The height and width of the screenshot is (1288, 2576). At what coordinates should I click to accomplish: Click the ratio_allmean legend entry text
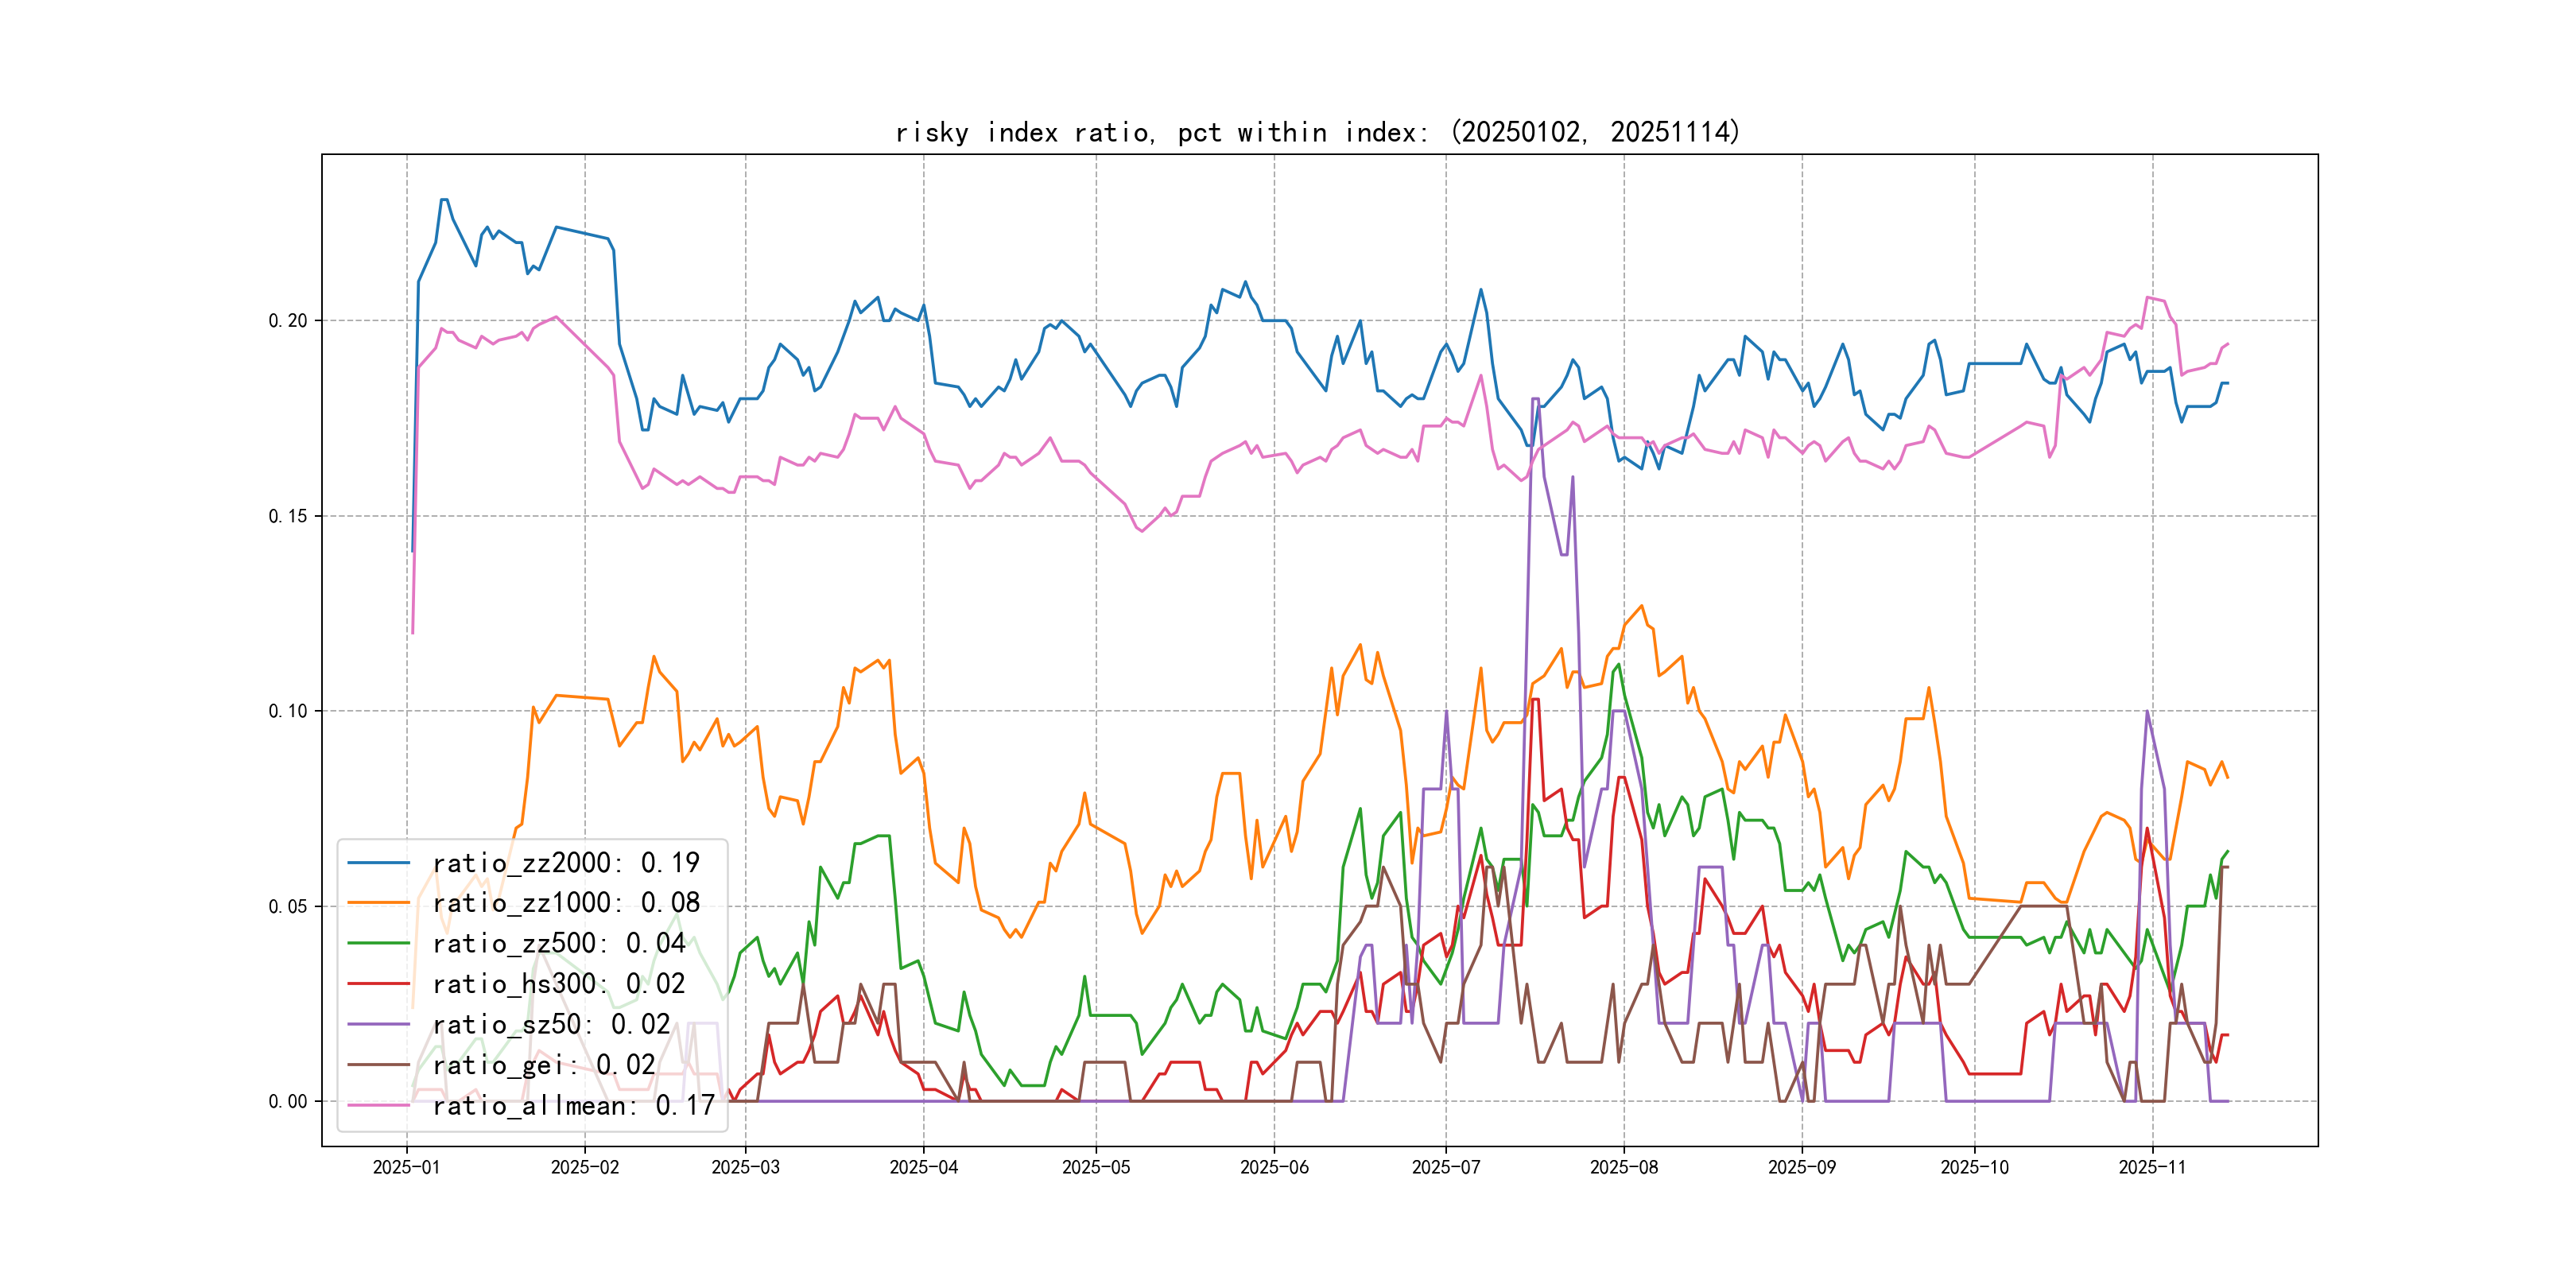tap(573, 1106)
